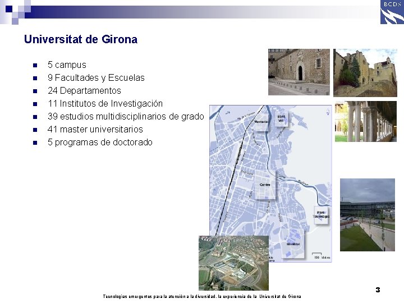
Task: Click '11 Institutos de Investigación' text
Action: click(x=105, y=104)
